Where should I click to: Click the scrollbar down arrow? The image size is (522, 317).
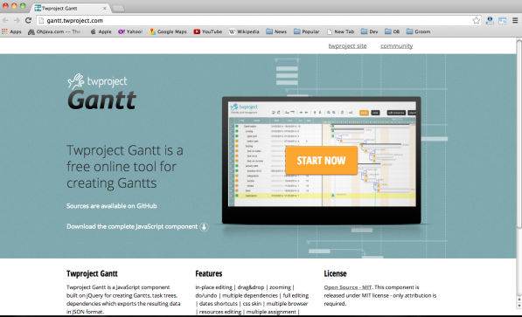point(519,306)
